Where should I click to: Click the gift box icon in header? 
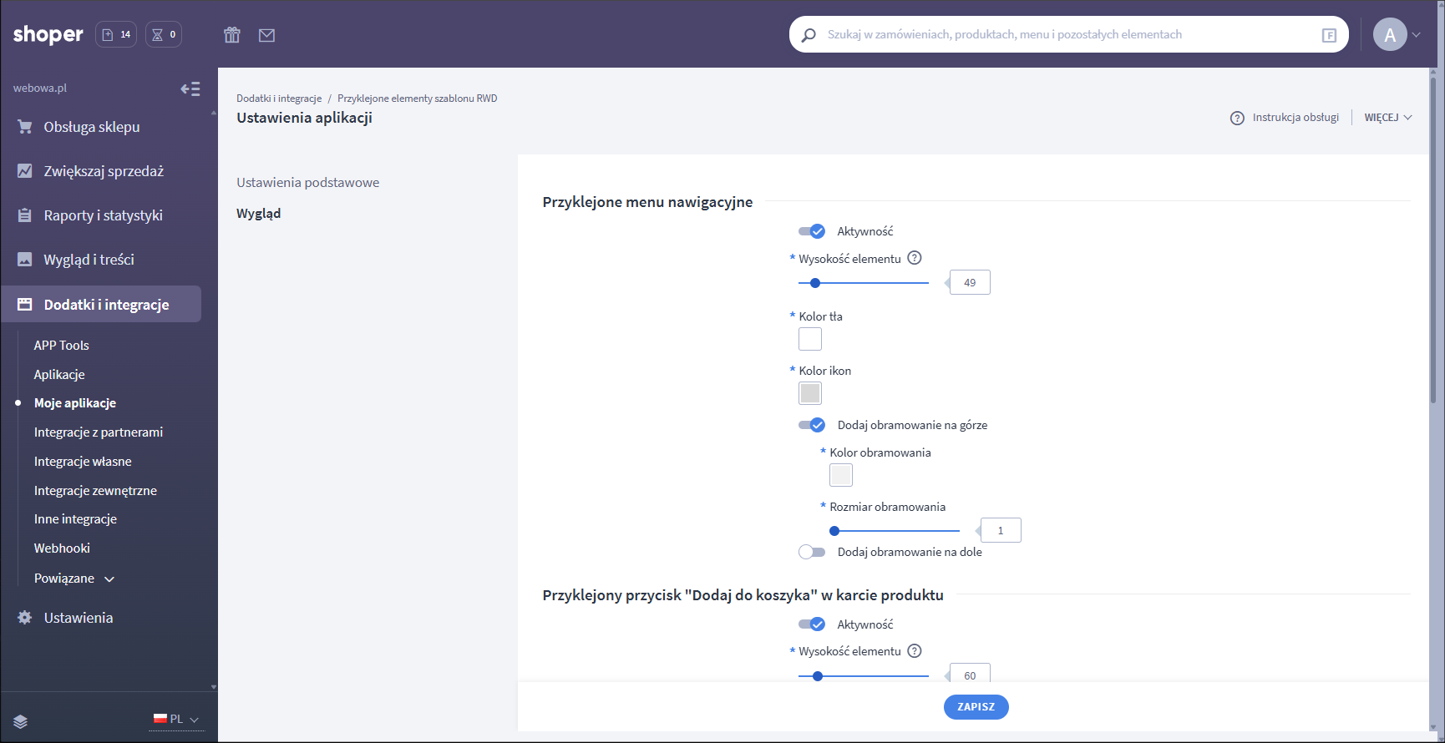point(232,35)
